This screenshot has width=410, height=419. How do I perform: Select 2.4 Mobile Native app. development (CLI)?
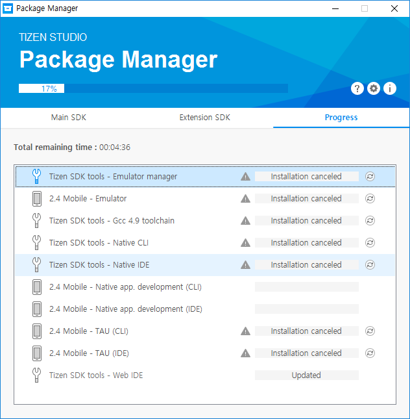click(117, 287)
